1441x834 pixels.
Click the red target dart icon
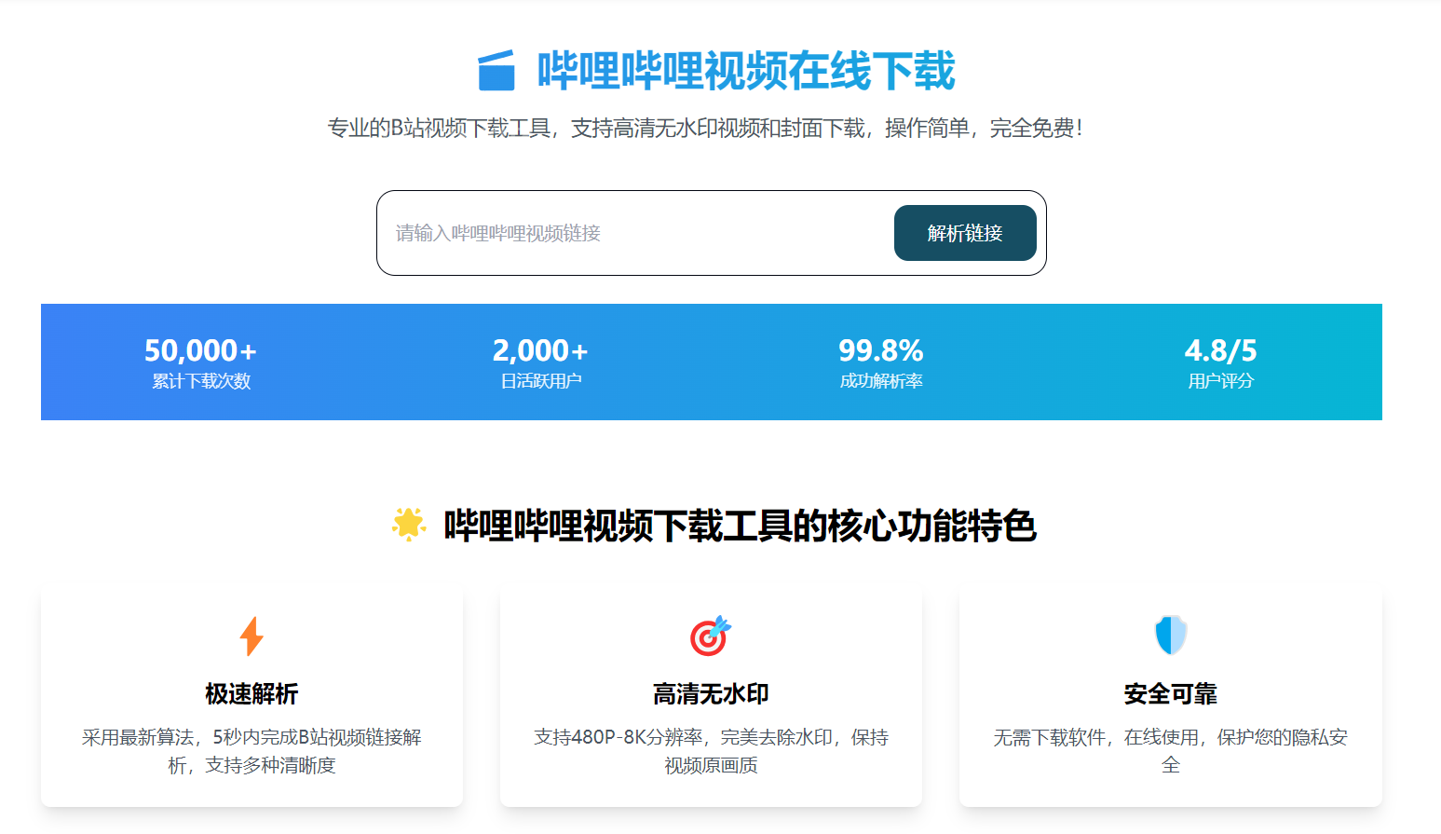711,636
